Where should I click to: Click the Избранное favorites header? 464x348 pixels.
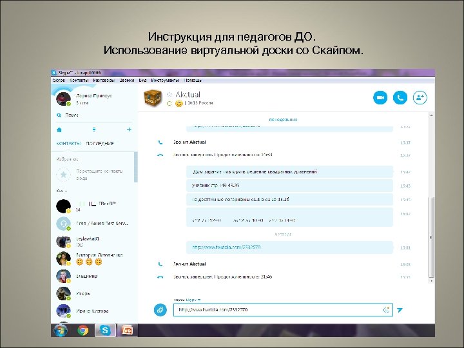tap(67, 159)
